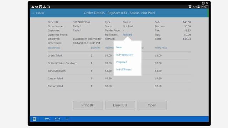
Task: Select the $7.50 Caesar Salad row
Action: point(119,86)
